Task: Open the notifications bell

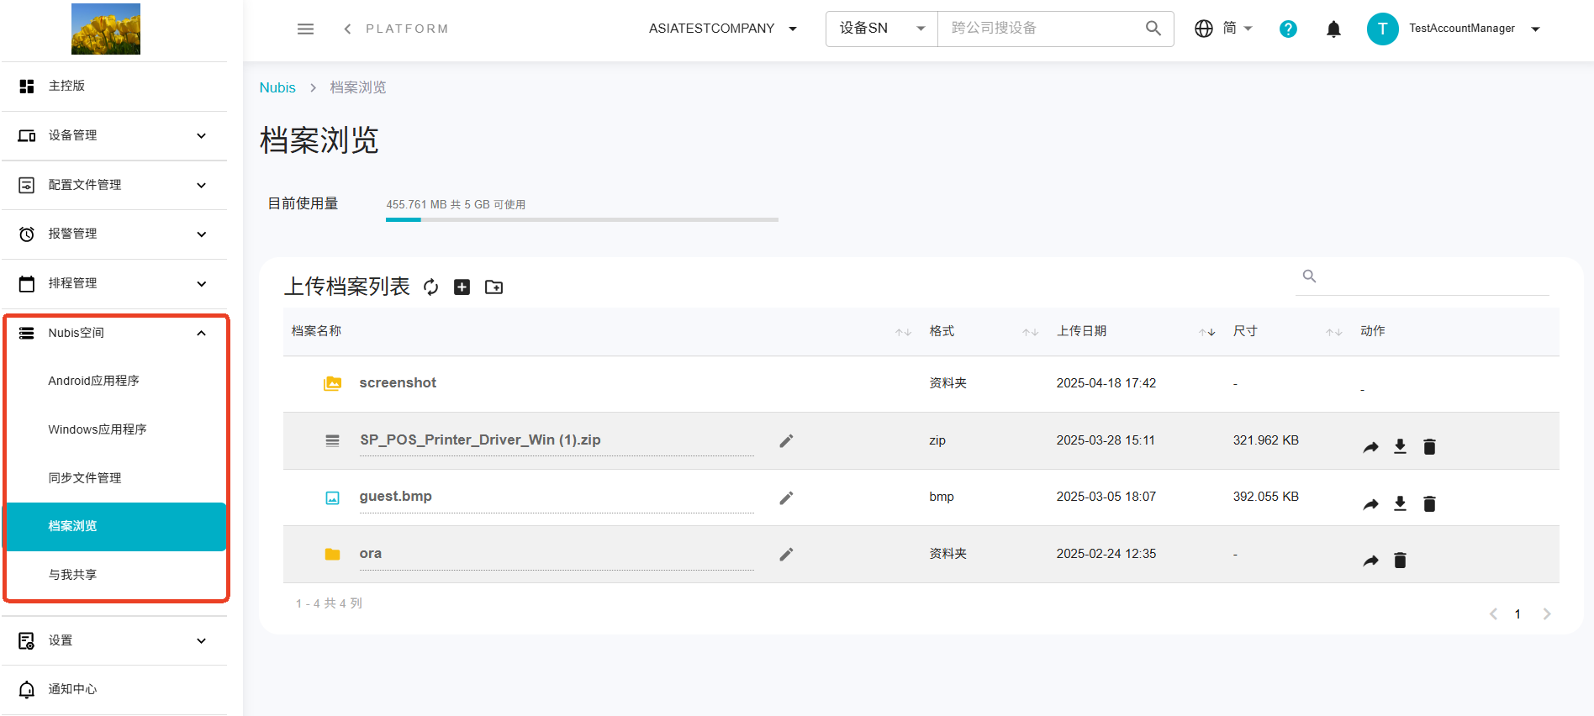Action: [x=1333, y=29]
